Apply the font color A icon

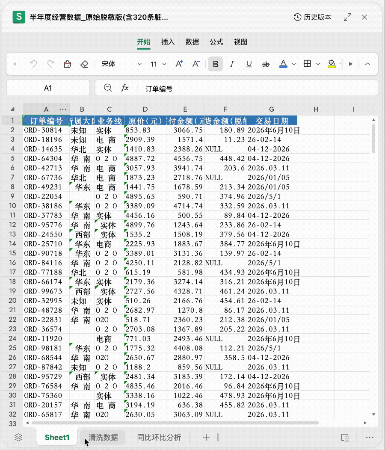[283, 64]
